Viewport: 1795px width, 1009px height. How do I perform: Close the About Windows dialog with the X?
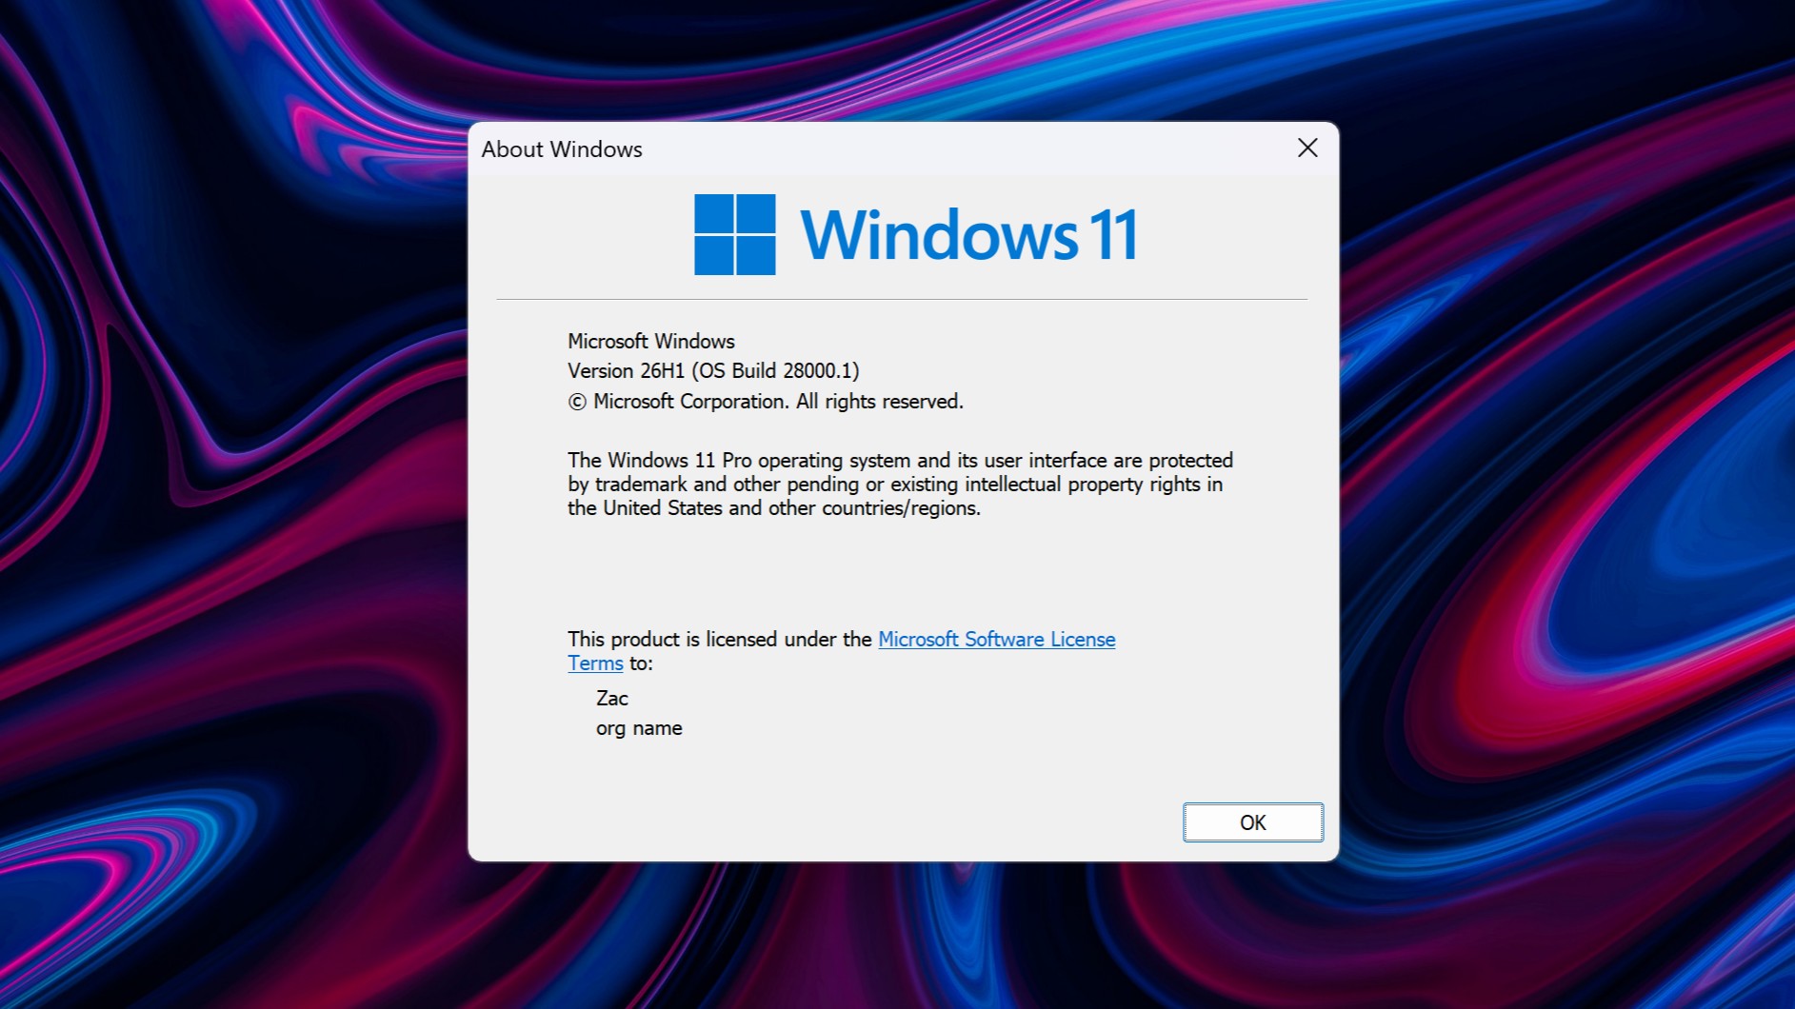pos(1307,148)
